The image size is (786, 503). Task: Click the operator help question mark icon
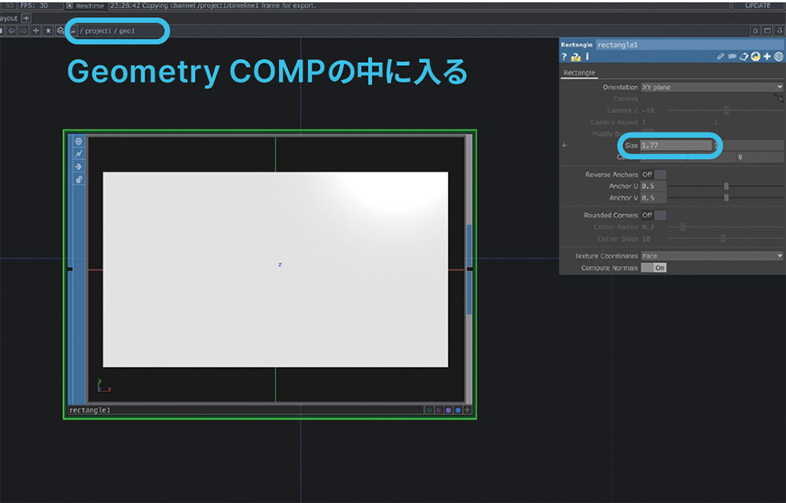tap(564, 57)
